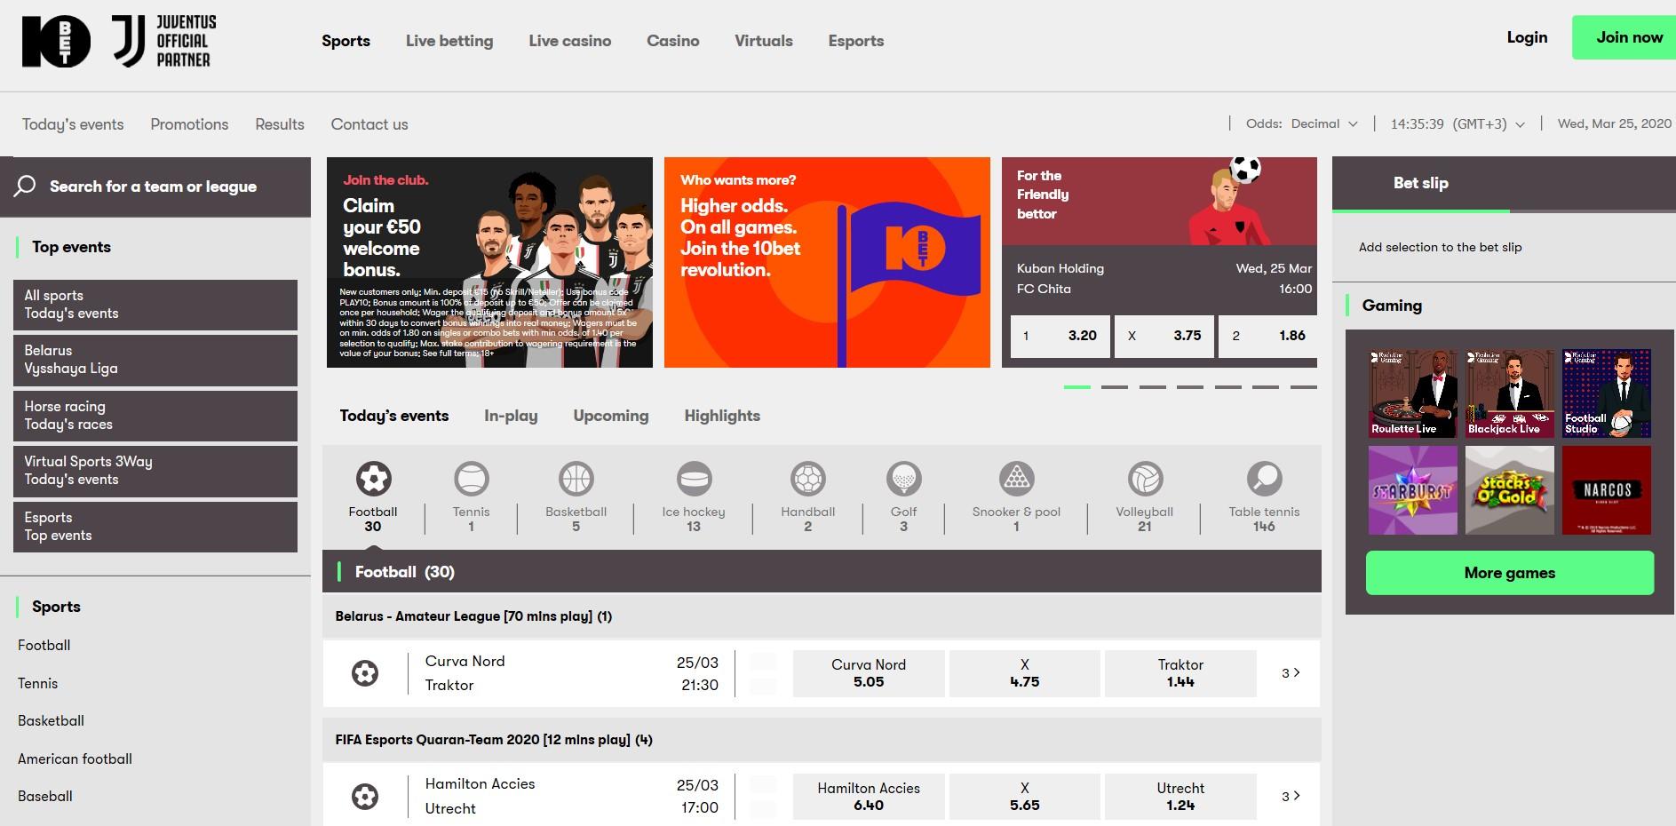The width and height of the screenshot is (1676, 826).
Task: Open the Live casino menu item
Action: point(569,41)
